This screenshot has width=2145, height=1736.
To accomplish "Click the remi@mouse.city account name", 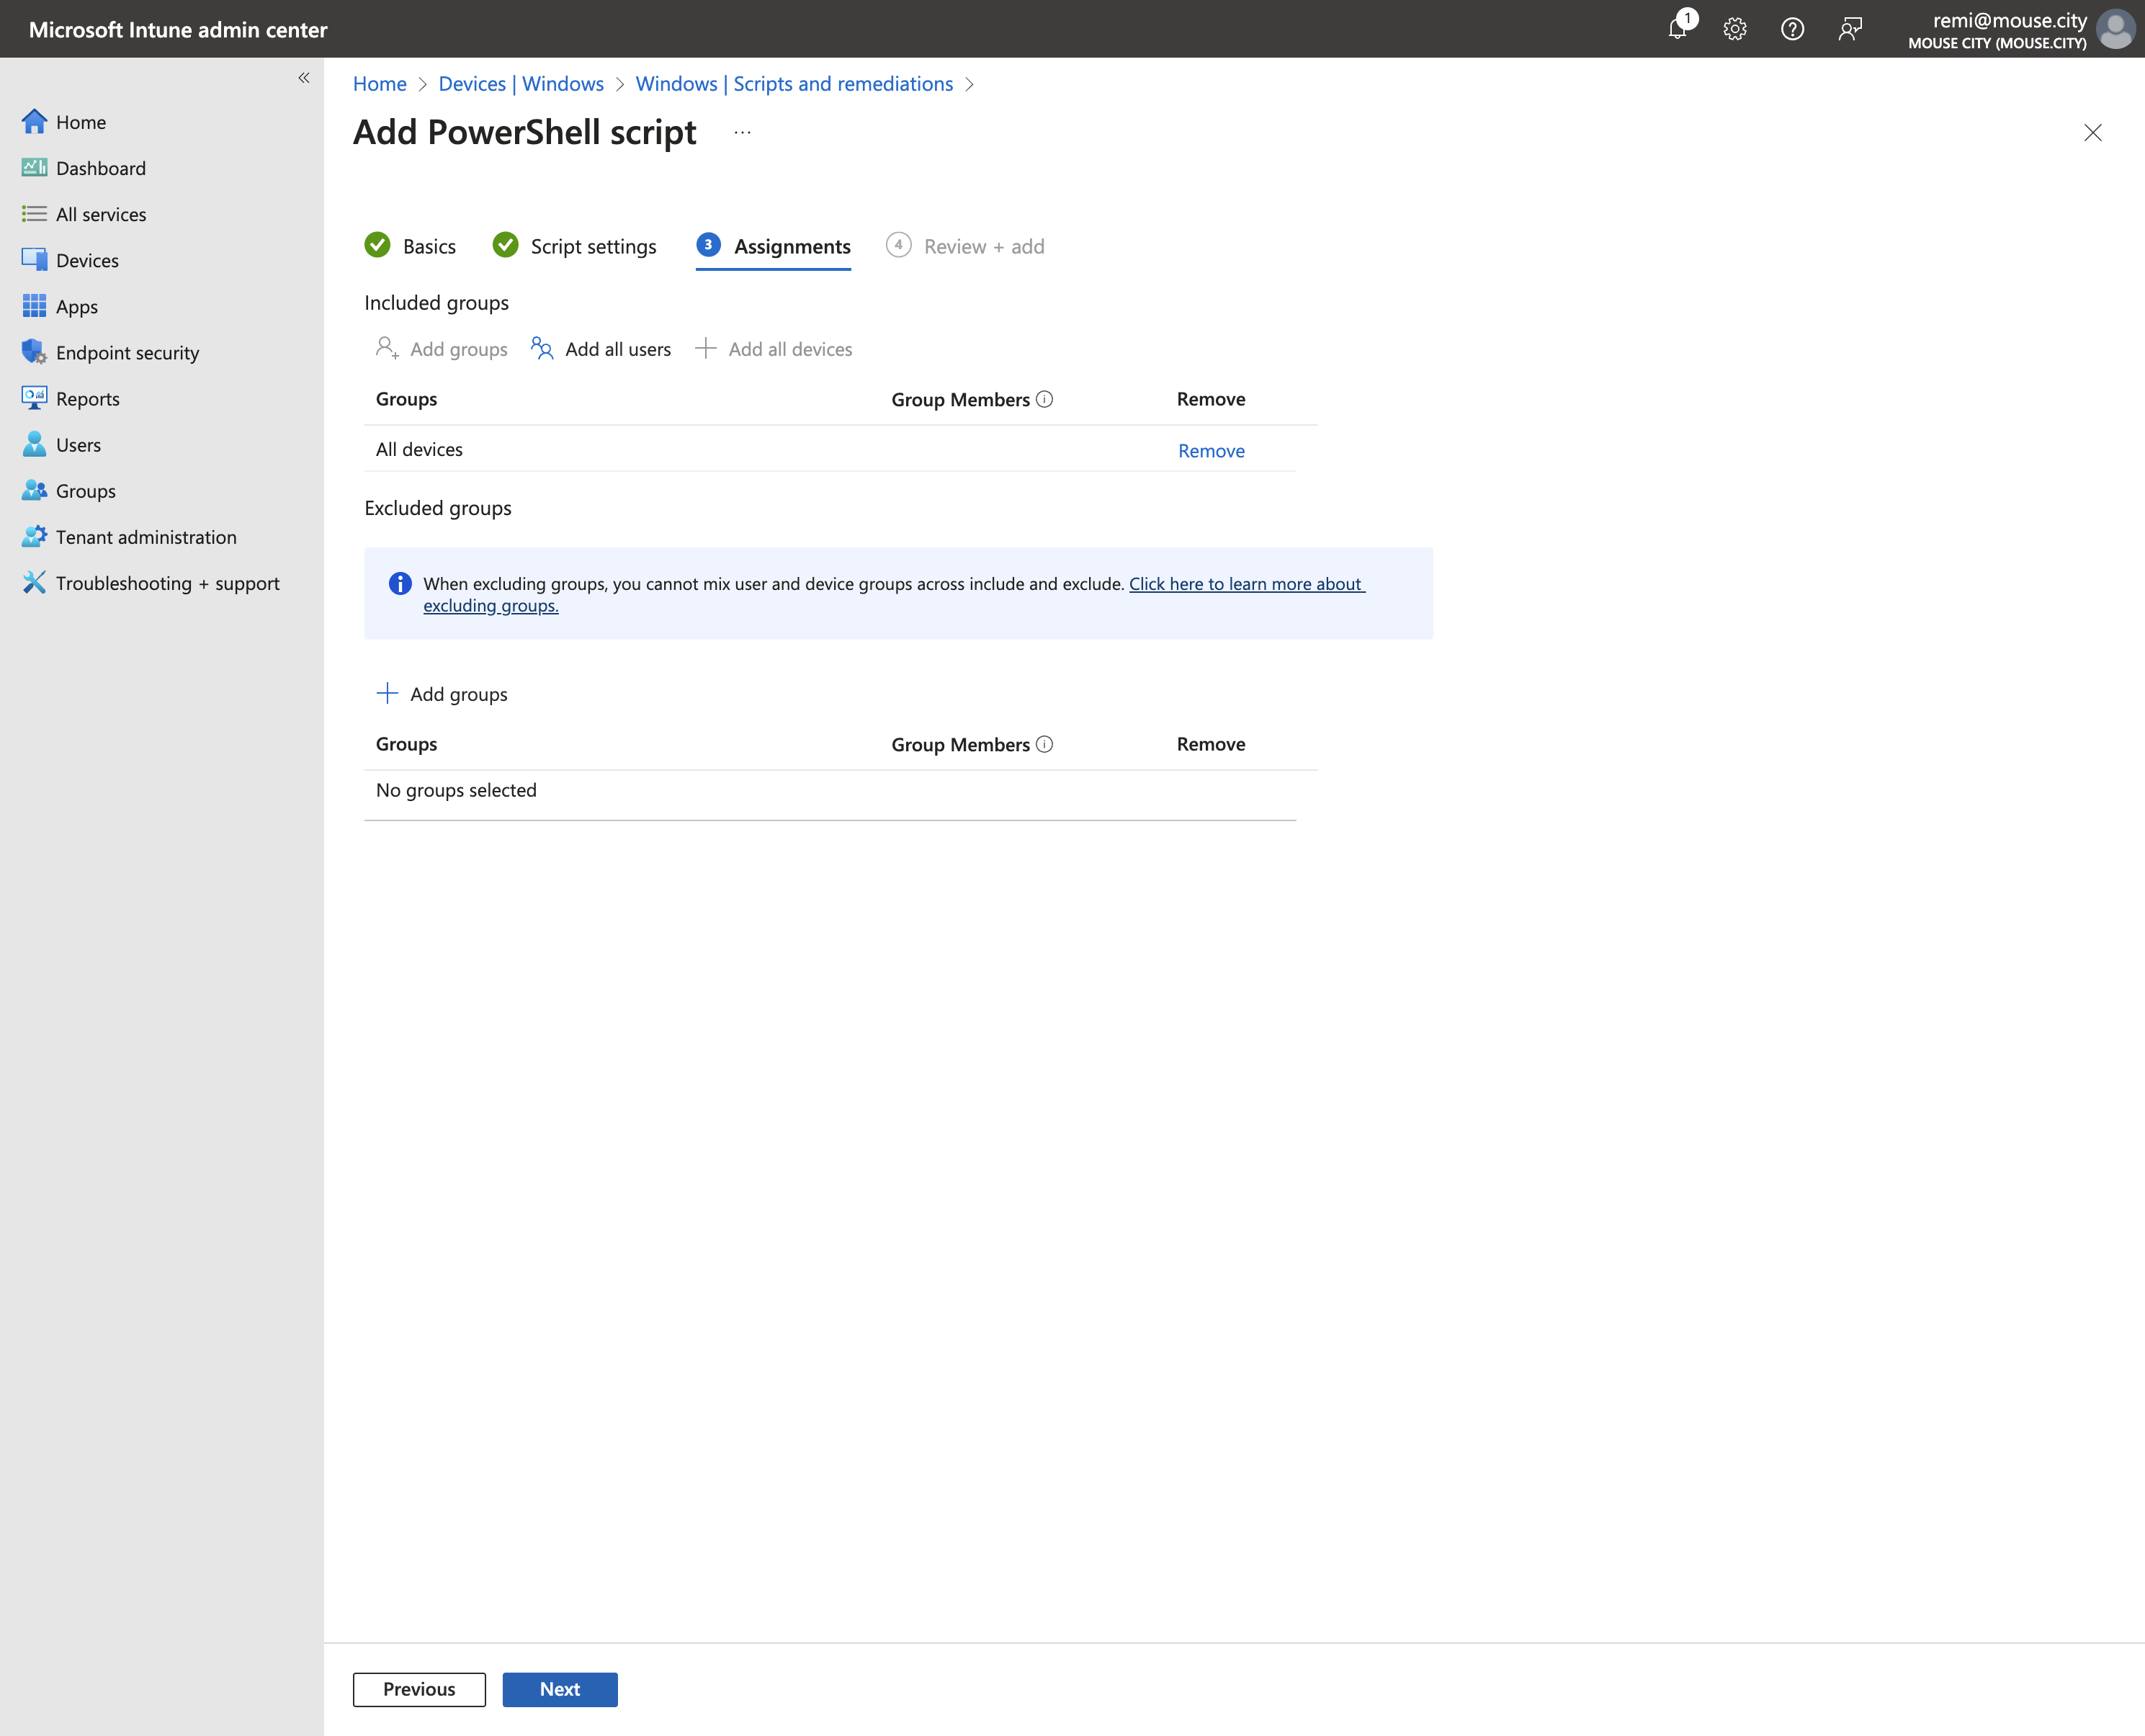I will click(2009, 20).
